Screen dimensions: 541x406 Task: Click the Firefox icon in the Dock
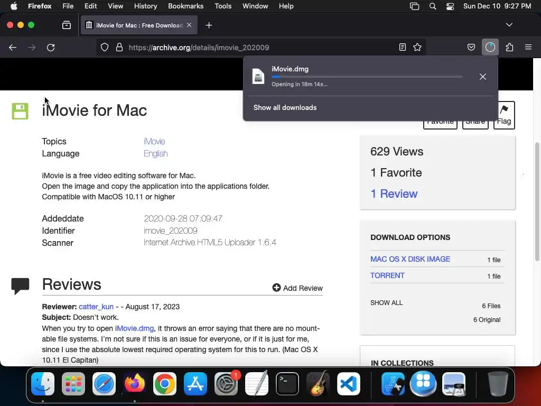click(x=134, y=384)
